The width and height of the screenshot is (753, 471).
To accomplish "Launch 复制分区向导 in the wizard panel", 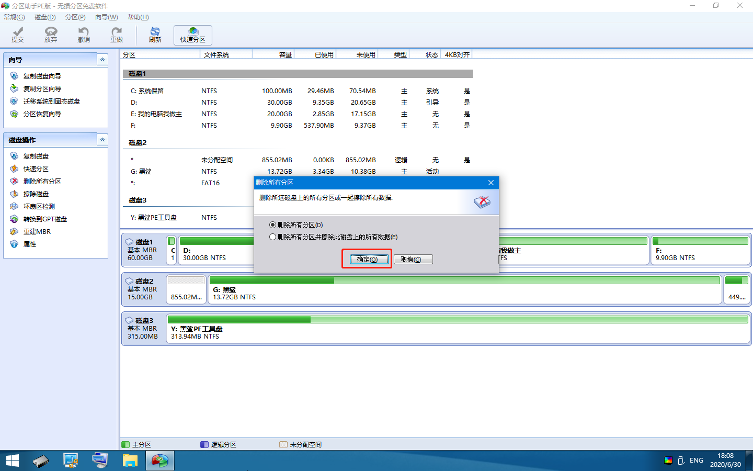I will pos(42,89).
